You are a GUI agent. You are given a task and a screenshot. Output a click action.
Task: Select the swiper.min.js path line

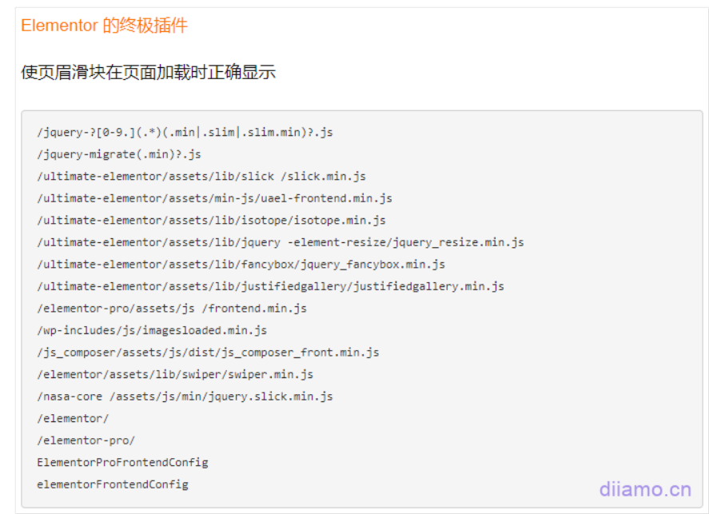click(175, 374)
